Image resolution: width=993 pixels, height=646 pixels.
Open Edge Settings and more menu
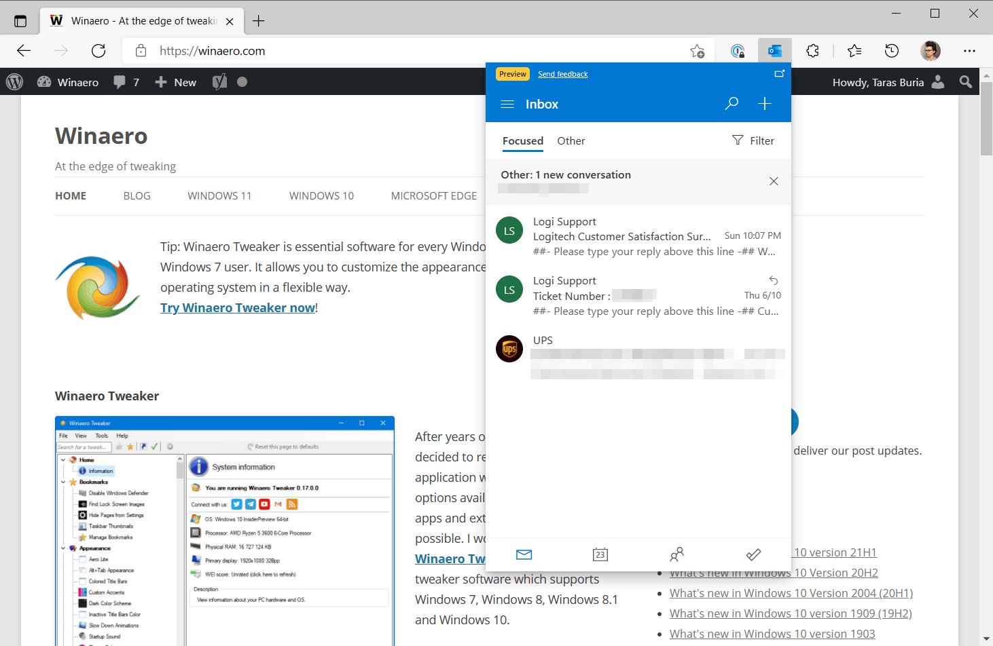click(969, 51)
